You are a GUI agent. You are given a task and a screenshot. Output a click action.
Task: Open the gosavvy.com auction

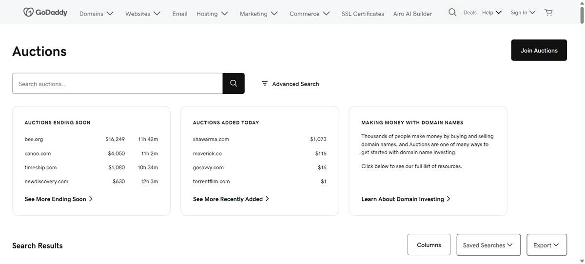(x=208, y=167)
